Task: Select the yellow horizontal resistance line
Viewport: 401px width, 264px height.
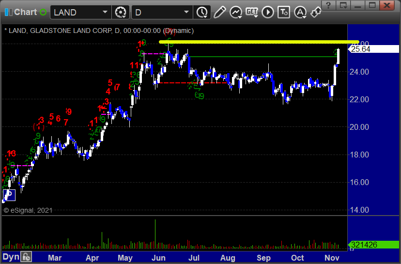Action: [259, 42]
